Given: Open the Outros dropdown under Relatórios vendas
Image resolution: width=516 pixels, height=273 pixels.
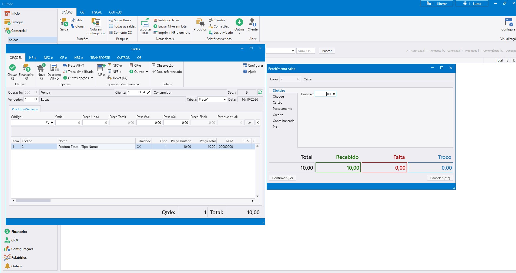Looking at the screenshot, I should pos(239,26).
